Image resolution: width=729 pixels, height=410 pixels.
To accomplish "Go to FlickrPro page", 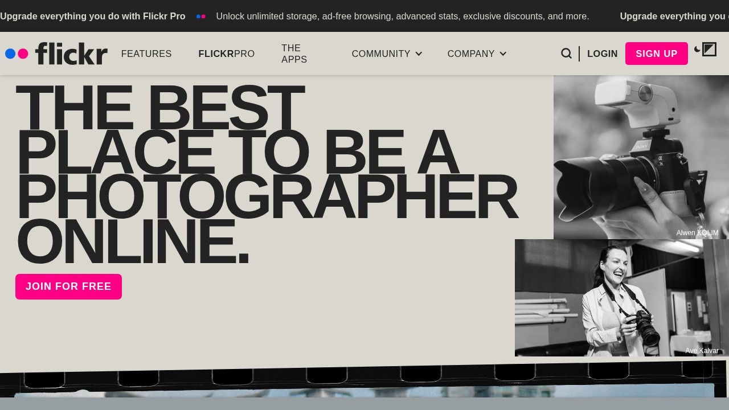I will (226, 54).
